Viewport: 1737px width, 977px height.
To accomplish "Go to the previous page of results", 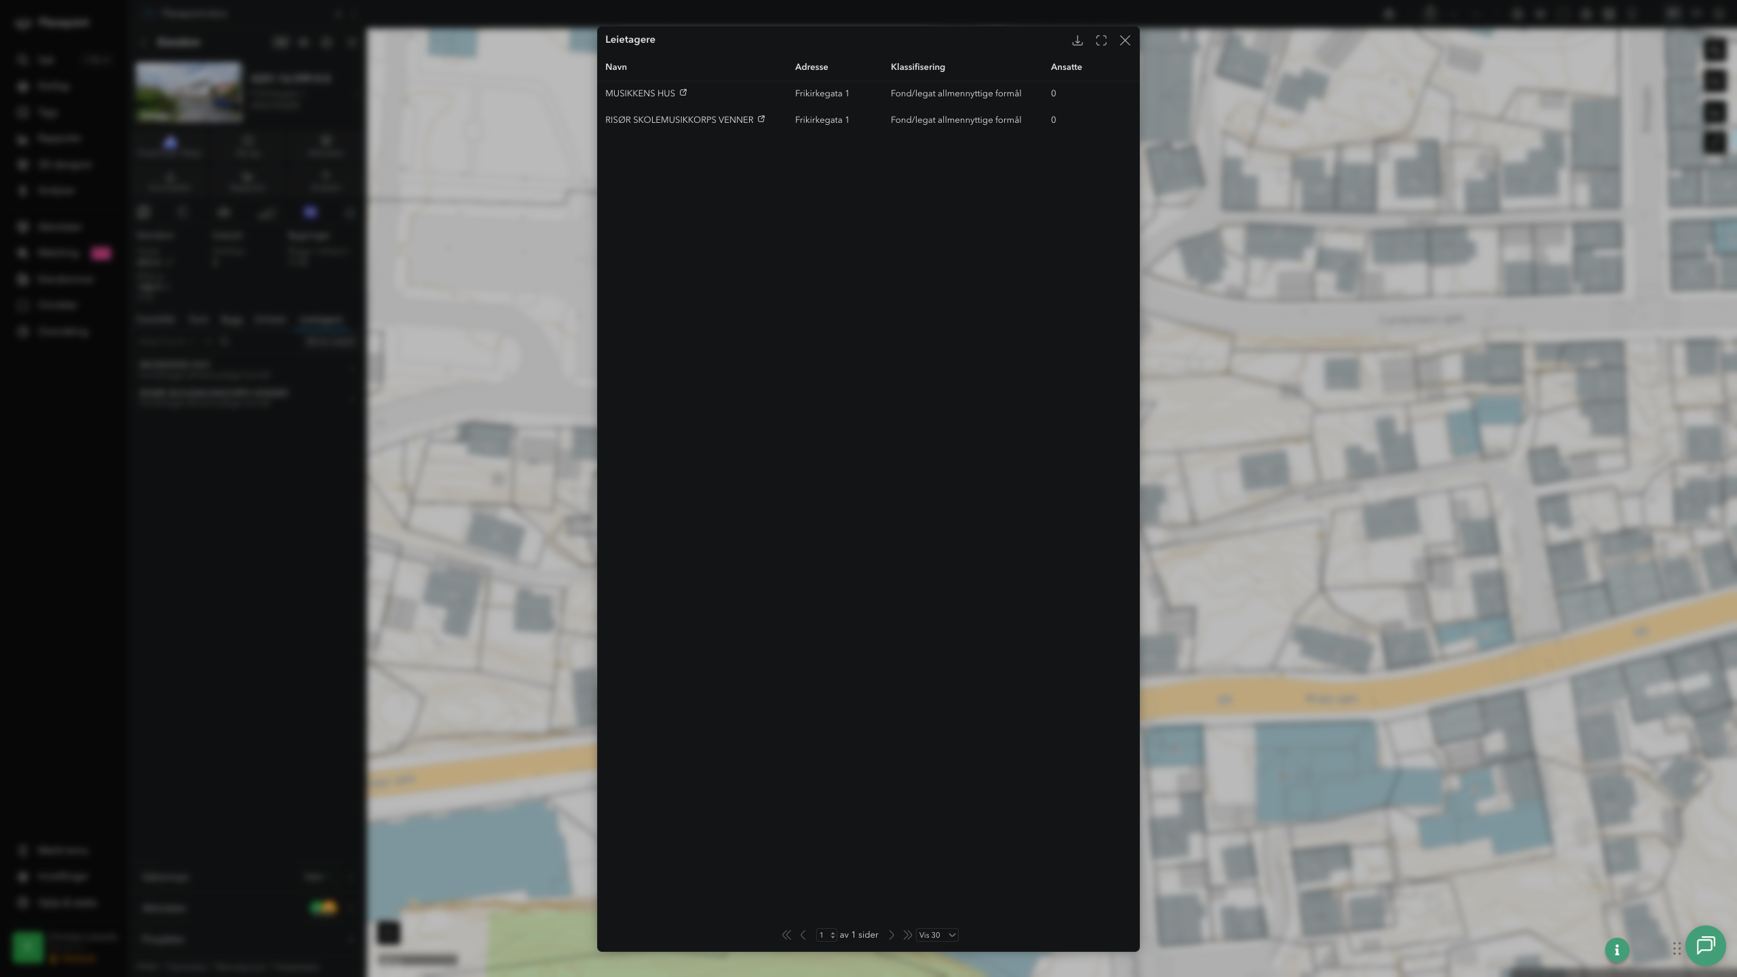I will click(x=803, y=935).
